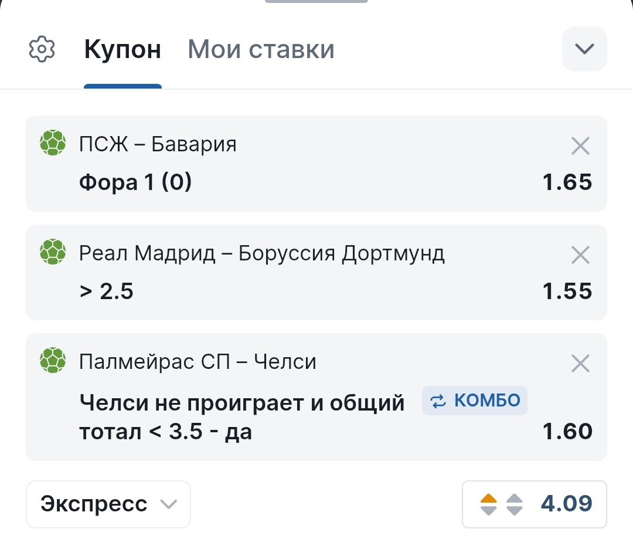This screenshot has width=633, height=539.
Task: Collapse the coupon with chevron button
Action: click(584, 49)
